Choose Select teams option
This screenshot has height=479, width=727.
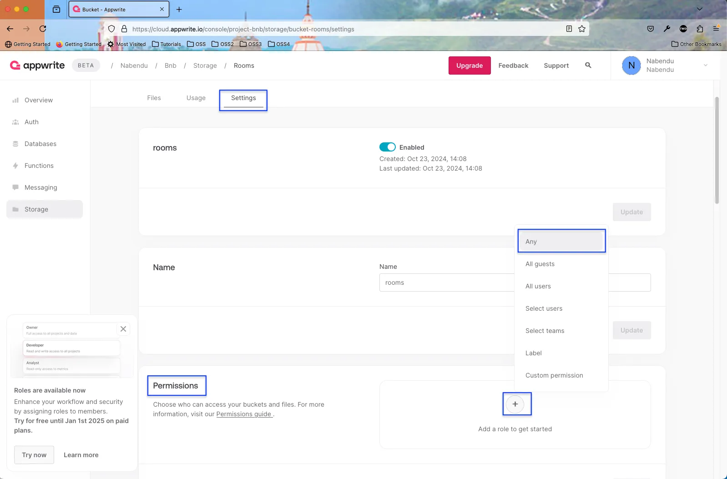[x=561, y=331]
